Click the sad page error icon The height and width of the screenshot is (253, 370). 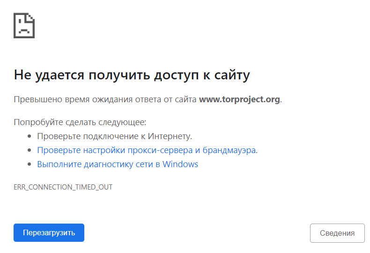click(x=24, y=25)
